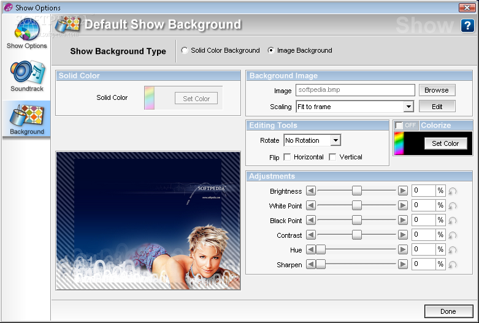The image size is (479, 323).
Task: Click Hue decrease left arrow
Action: click(x=311, y=249)
